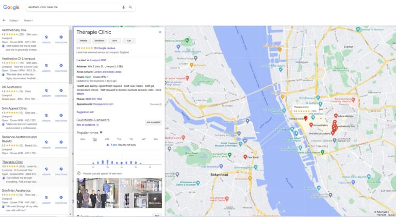Close the Thérapie Clinic info panel
The width and height of the screenshot is (396, 217).
160,32
